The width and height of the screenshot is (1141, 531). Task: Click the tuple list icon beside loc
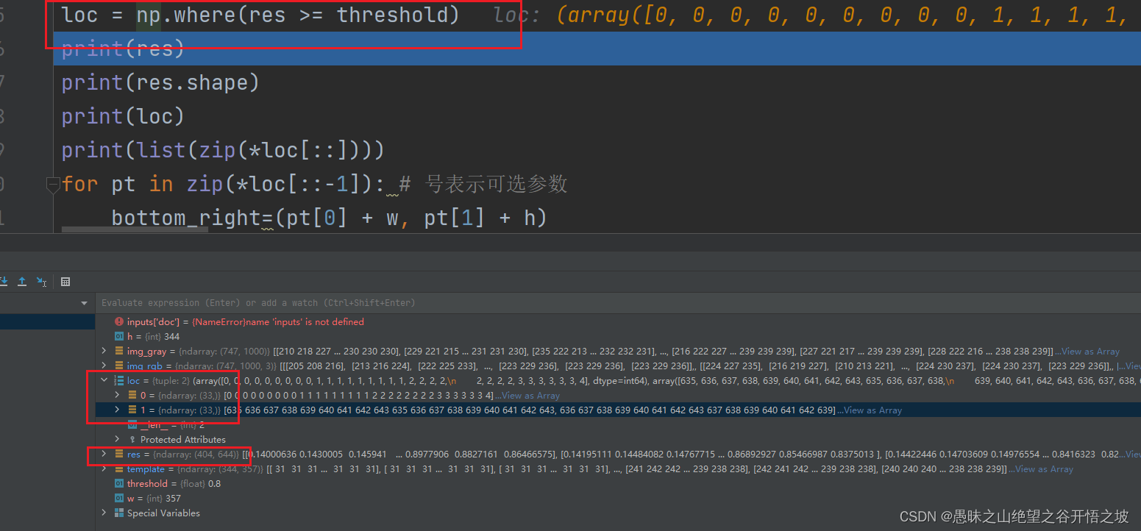(x=119, y=381)
